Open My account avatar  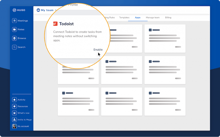click(x=14, y=126)
